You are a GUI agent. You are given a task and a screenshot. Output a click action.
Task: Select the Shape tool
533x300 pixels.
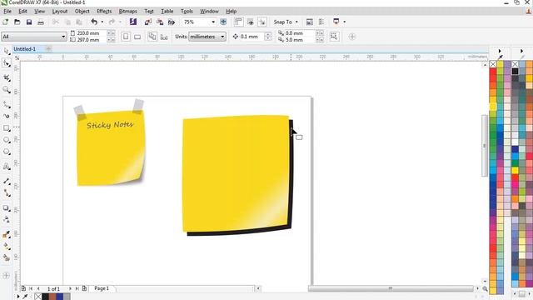(x=7, y=63)
